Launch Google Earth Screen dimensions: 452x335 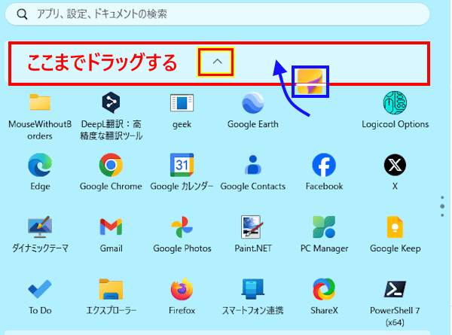253,103
